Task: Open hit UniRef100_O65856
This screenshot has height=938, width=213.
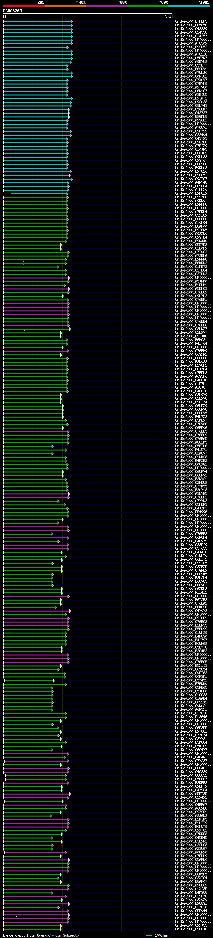Action: click(x=191, y=25)
